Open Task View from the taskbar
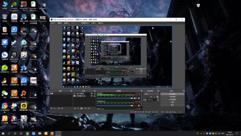This screenshot has width=241, height=136. [x=21, y=133]
